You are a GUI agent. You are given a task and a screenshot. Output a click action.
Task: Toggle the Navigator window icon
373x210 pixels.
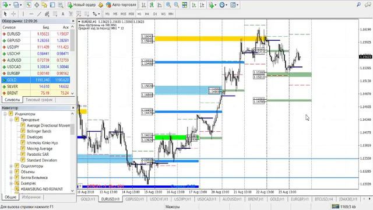point(44,5)
